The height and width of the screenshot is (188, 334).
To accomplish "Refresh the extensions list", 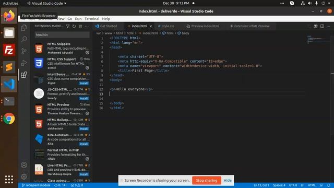I will click(x=74, y=26).
